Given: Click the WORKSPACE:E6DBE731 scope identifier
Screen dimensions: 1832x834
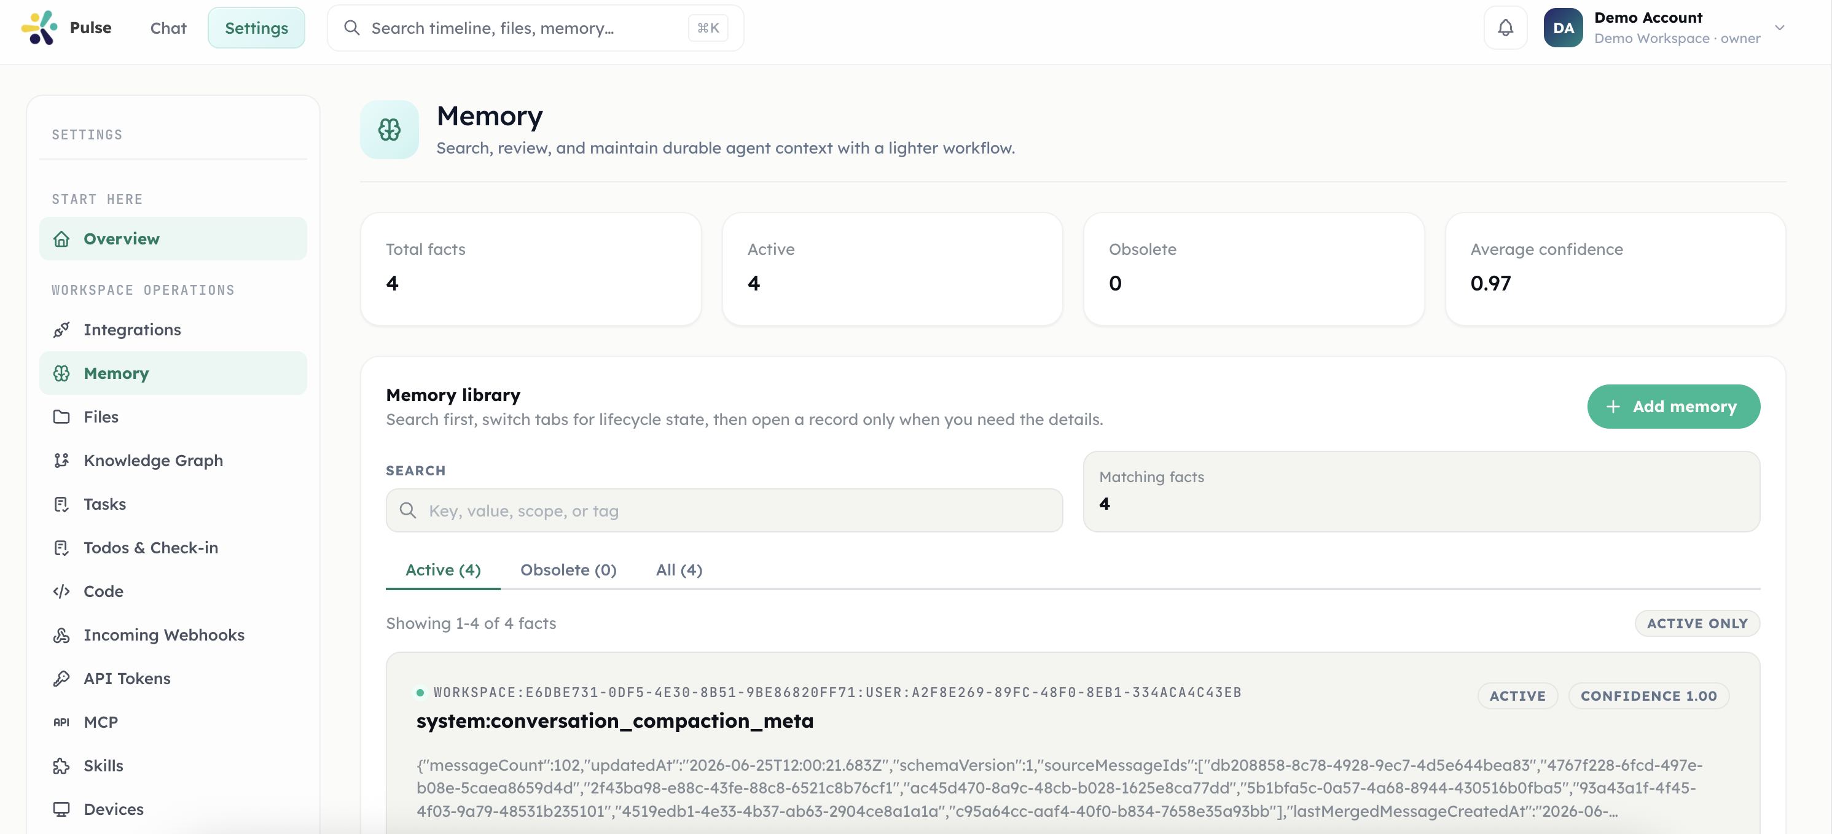Looking at the screenshot, I should pos(837,693).
